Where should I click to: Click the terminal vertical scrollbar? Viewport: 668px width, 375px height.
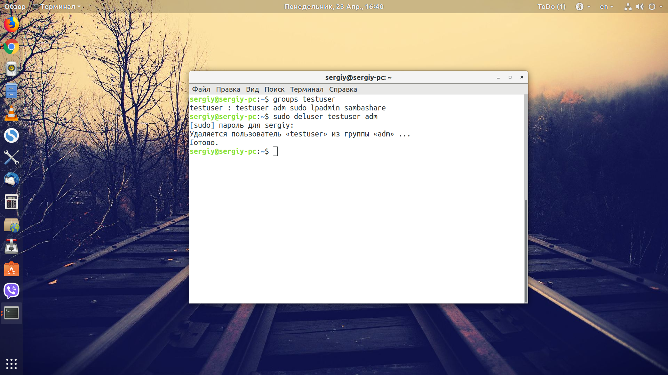click(526, 250)
